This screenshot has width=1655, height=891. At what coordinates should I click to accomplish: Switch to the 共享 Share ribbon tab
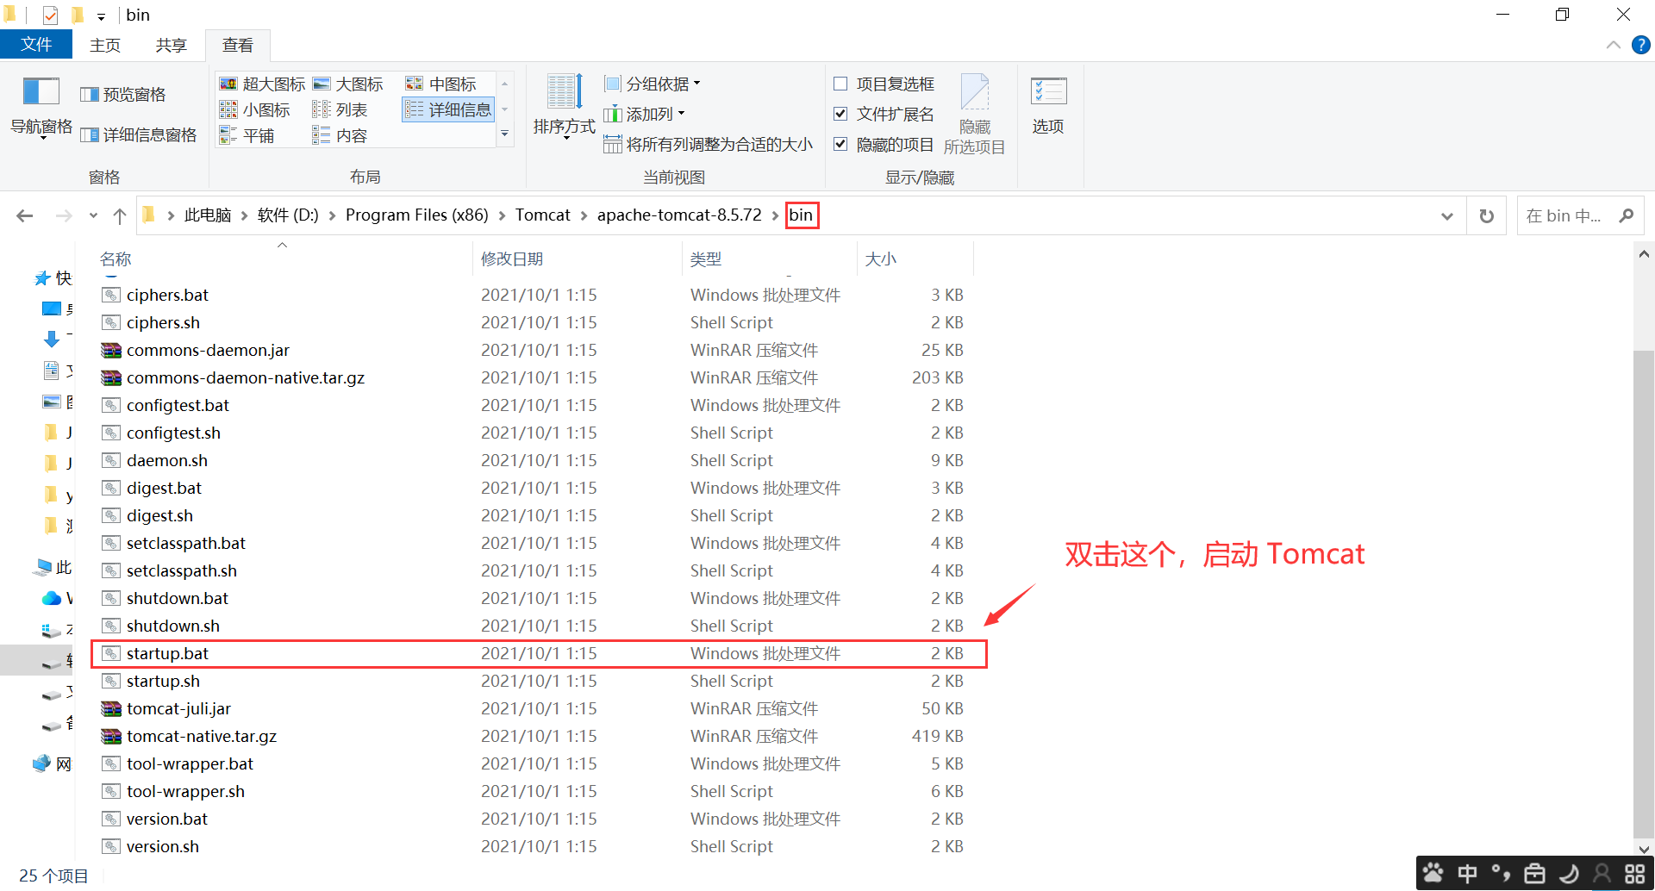pyautogui.click(x=172, y=45)
